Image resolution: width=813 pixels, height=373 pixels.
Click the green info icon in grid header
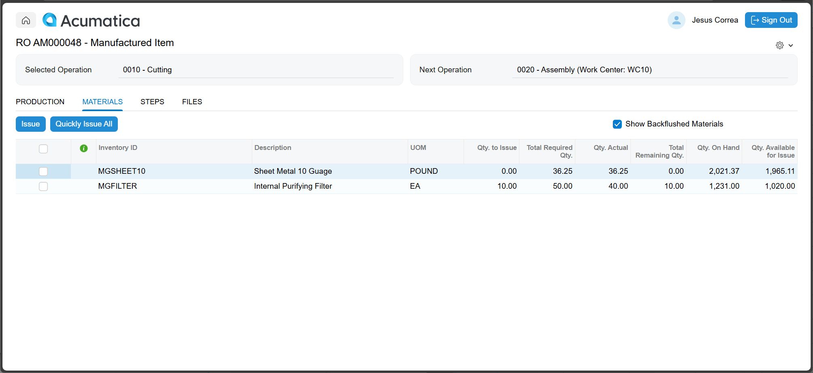(84, 148)
